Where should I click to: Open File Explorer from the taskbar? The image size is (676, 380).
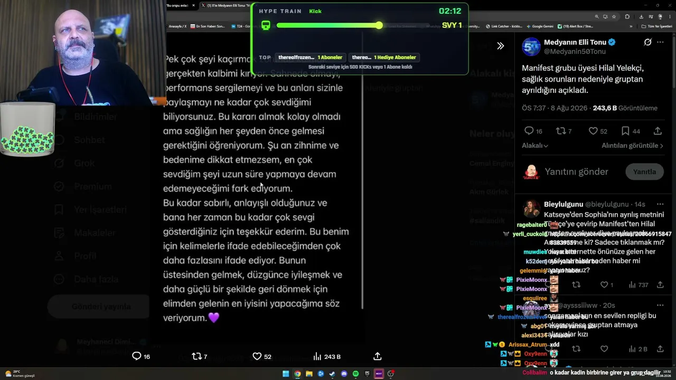[x=309, y=374]
